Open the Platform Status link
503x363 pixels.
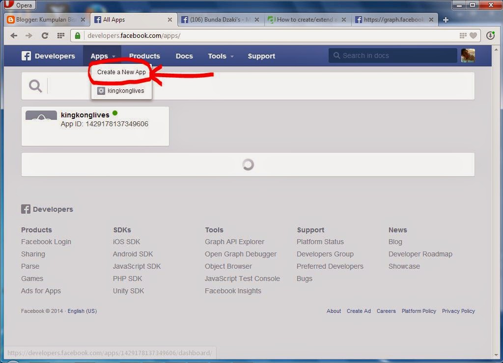coord(320,242)
